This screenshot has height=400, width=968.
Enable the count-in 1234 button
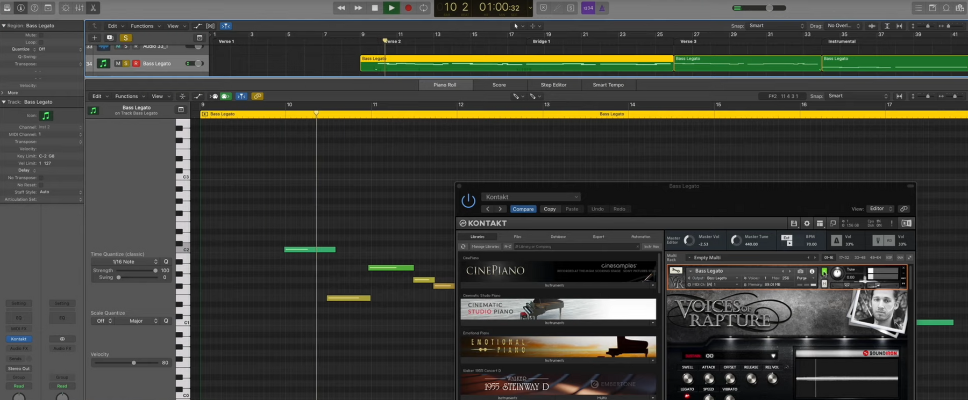tap(588, 8)
